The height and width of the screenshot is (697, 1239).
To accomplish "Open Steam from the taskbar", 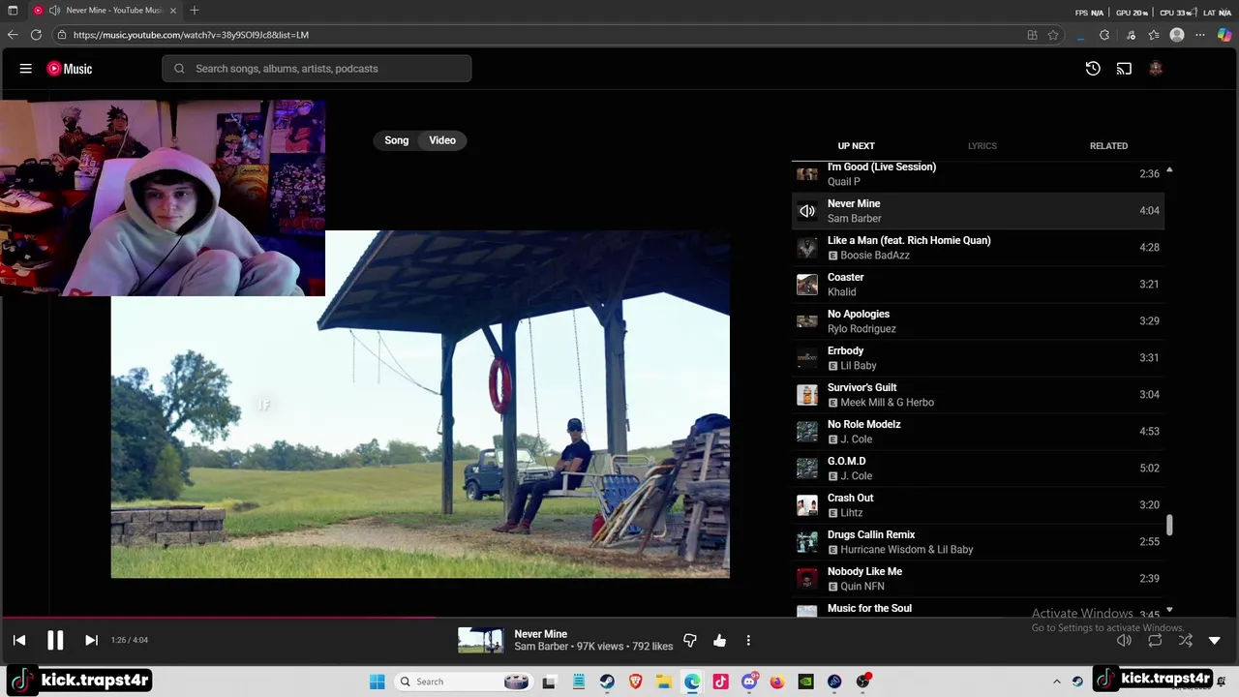I will click(x=607, y=682).
